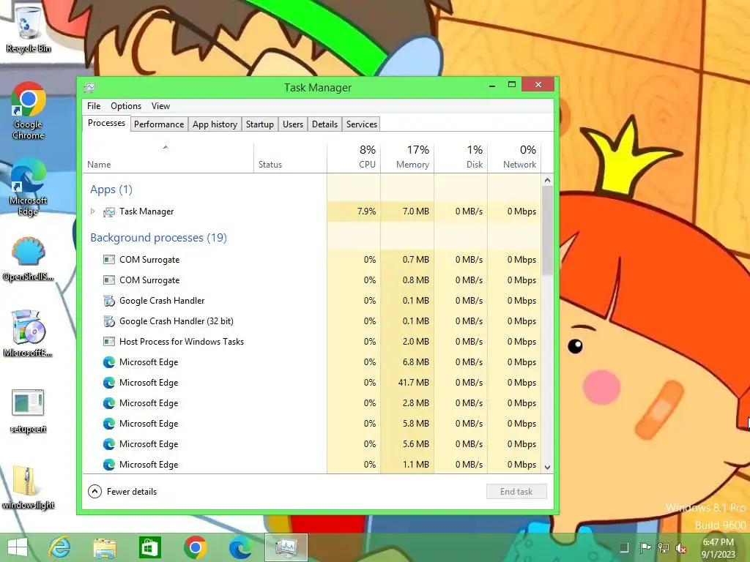
Task: Select the Microsoft Edge row using 1.1 MB
Action: tap(312, 465)
